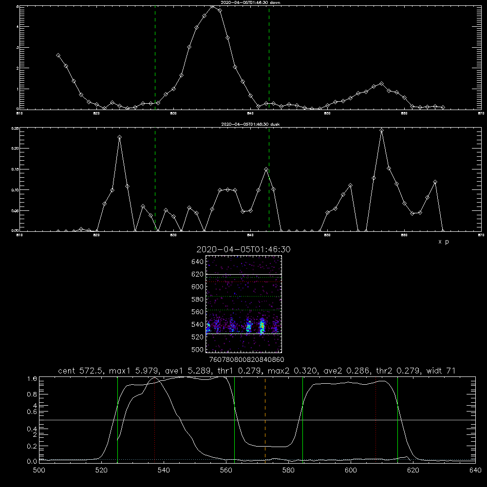Click the green vertical line at 615 in bottom plot
This screenshot has height=487, width=487.
pyautogui.click(x=397, y=420)
